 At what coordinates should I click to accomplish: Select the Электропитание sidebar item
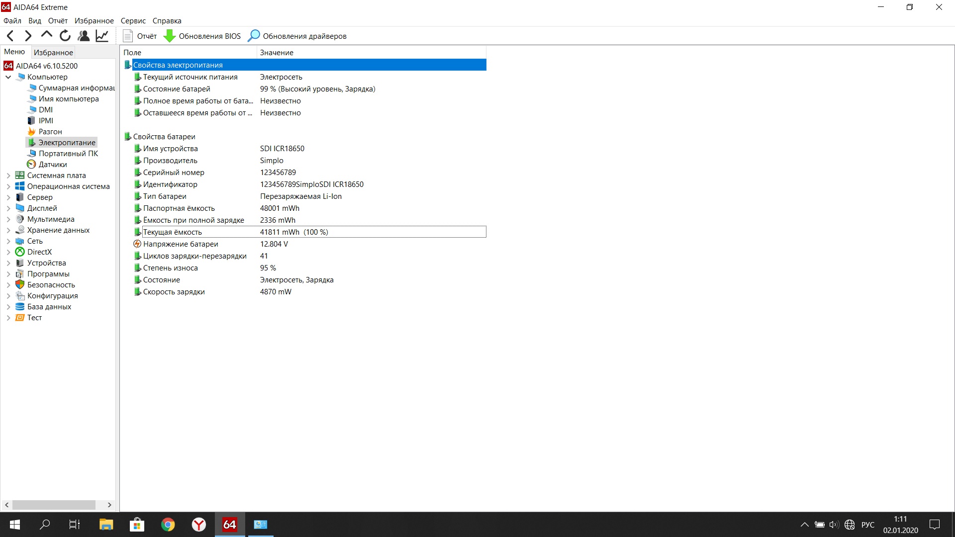[68, 142]
